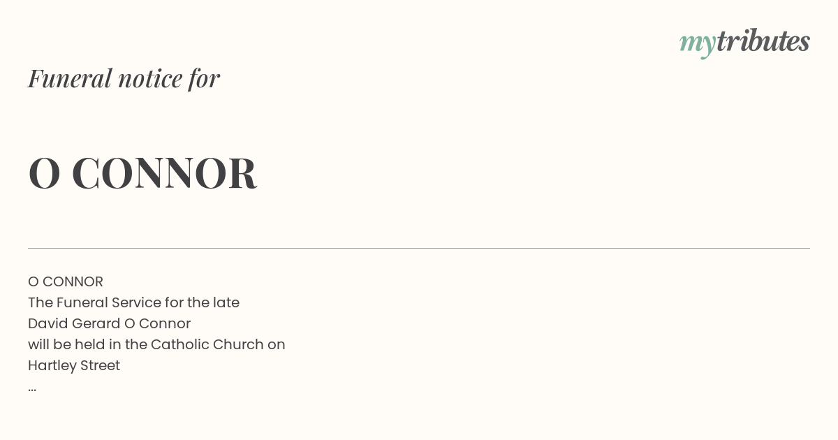Click the mytributes logo
The width and height of the screenshot is (838, 440).
click(744, 43)
